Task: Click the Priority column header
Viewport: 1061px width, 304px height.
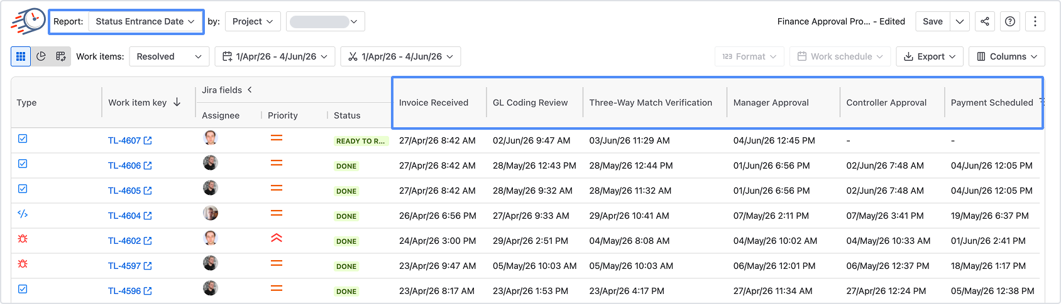Action: [283, 115]
